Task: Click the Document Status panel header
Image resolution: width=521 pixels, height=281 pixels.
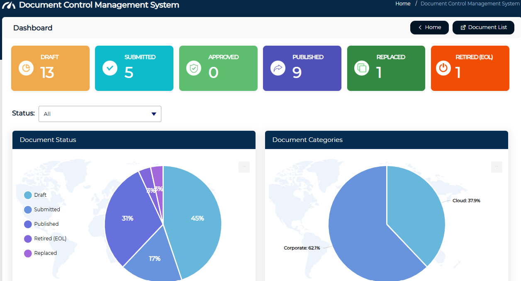Action: click(x=134, y=140)
